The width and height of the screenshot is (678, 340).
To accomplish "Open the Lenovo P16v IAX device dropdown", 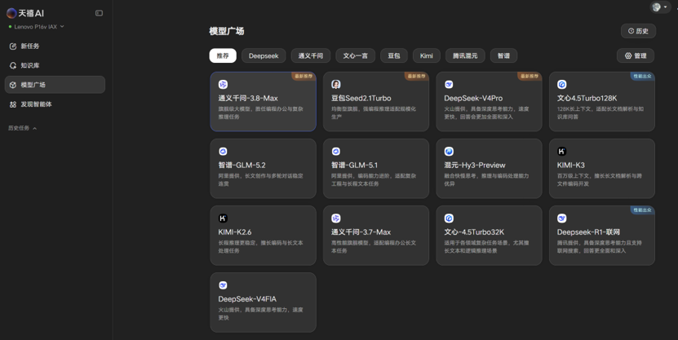I will tap(37, 27).
